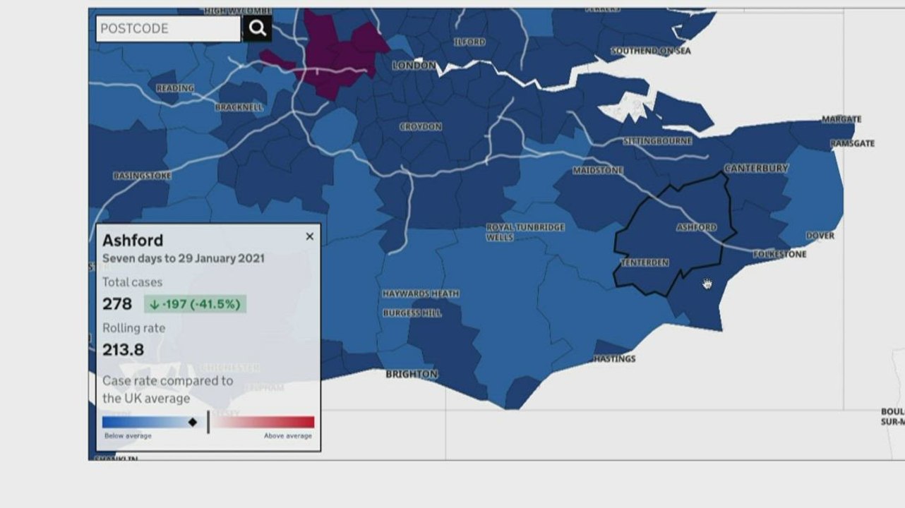Select Dover on the map
This screenshot has height=508, width=905.
pyautogui.click(x=820, y=236)
